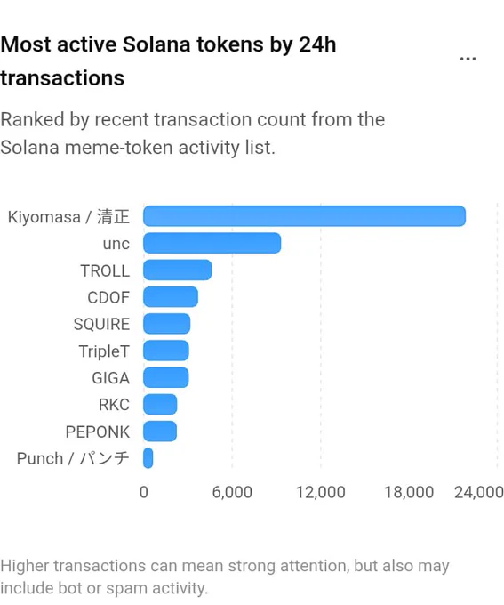This screenshot has height=605, width=504.
Task: Select the RKC bar
Action: click(x=160, y=404)
